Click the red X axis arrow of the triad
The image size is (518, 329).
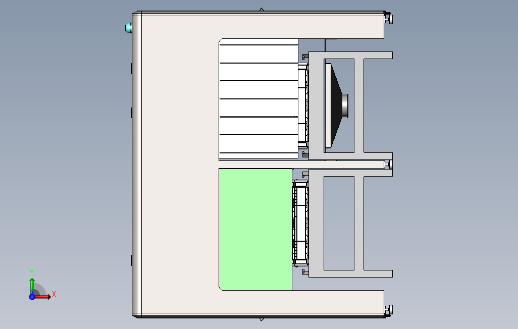pyautogui.click(x=42, y=297)
